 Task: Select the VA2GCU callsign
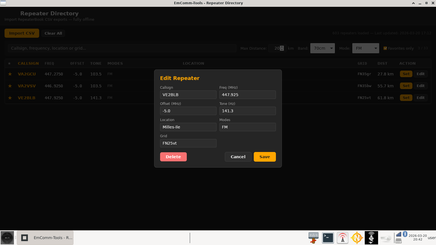click(x=27, y=74)
